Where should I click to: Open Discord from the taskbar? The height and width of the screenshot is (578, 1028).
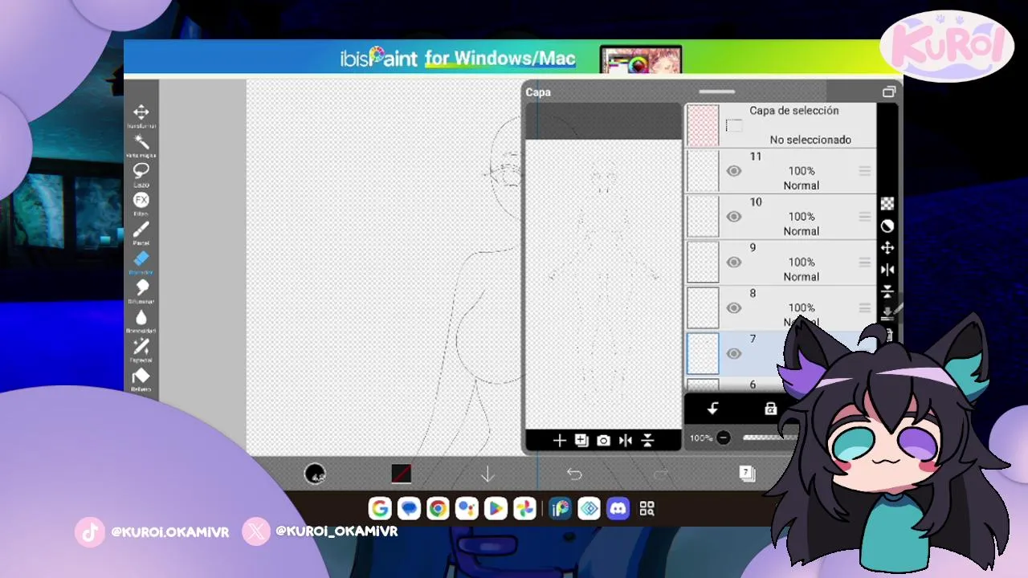(x=618, y=508)
